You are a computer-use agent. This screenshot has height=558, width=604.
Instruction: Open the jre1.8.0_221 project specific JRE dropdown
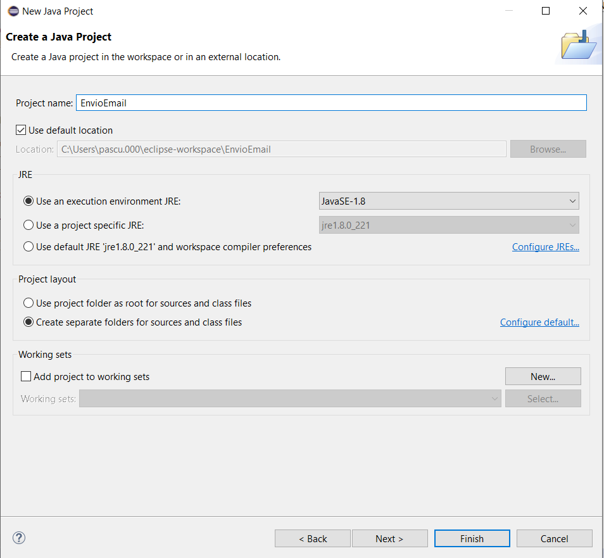click(449, 225)
